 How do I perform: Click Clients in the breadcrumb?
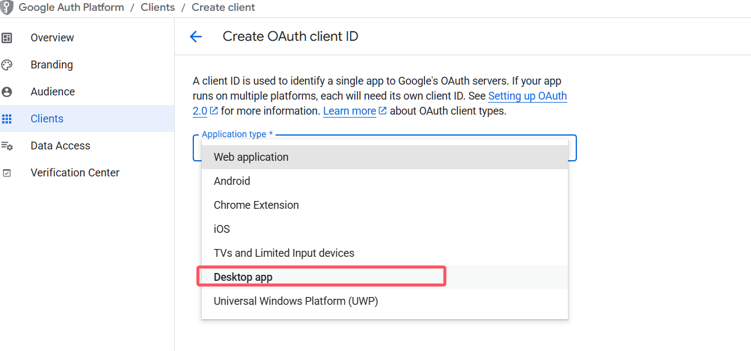tap(158, 8)
